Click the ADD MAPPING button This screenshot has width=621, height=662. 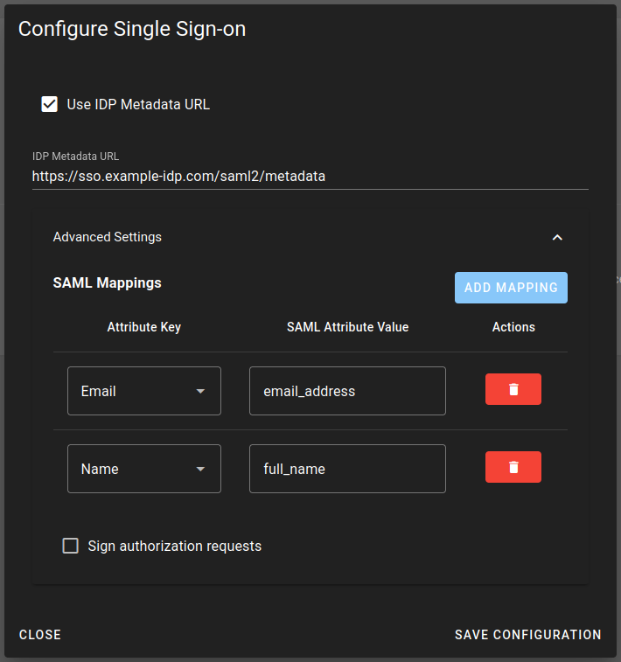tap(511, 288)
